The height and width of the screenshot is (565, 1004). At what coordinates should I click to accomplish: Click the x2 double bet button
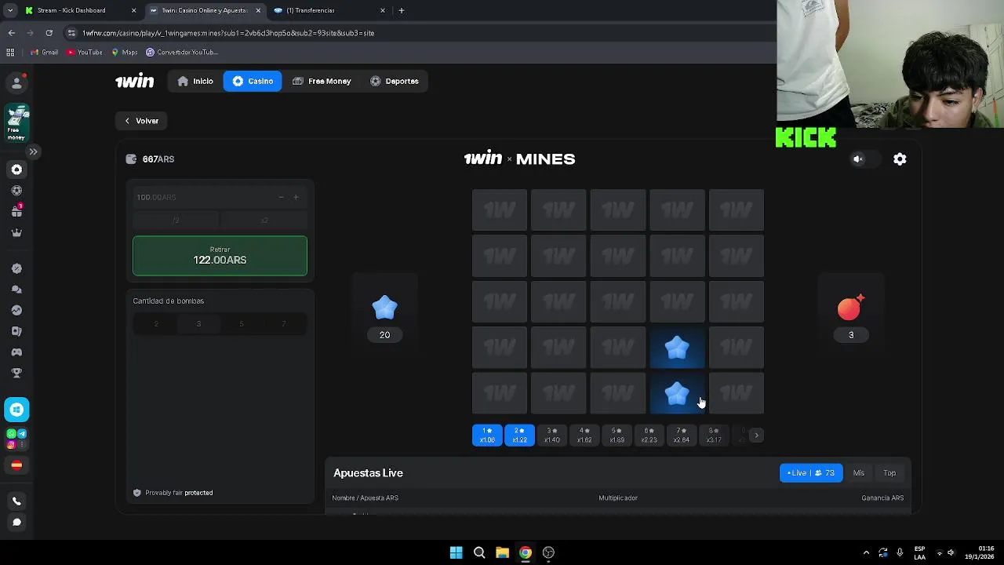(x=264, y=221)
